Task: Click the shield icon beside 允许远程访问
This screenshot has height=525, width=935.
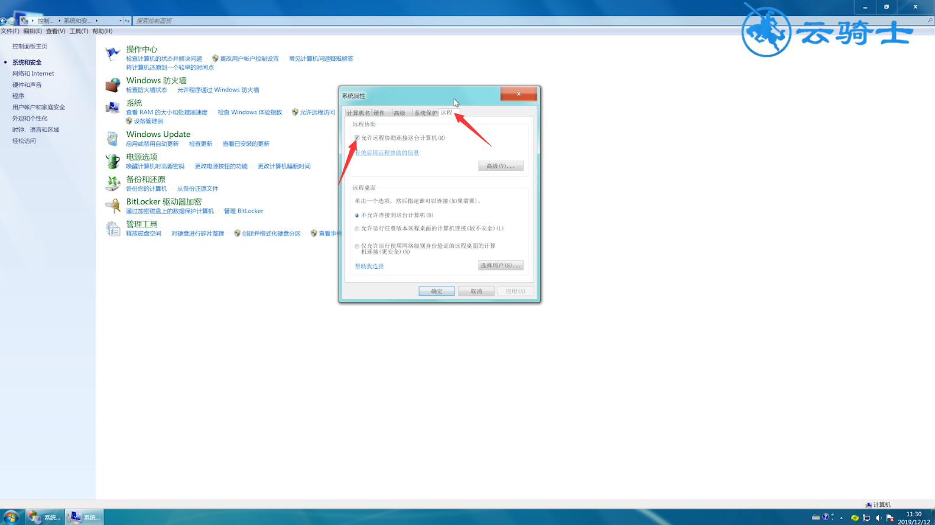Action: tap(295, 112)
